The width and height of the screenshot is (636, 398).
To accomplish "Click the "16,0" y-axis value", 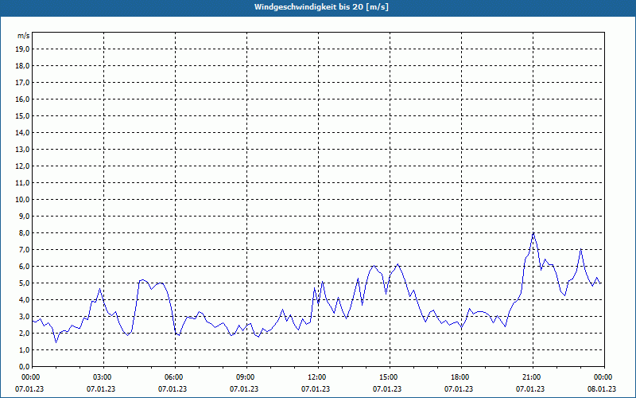I will 23,99.
